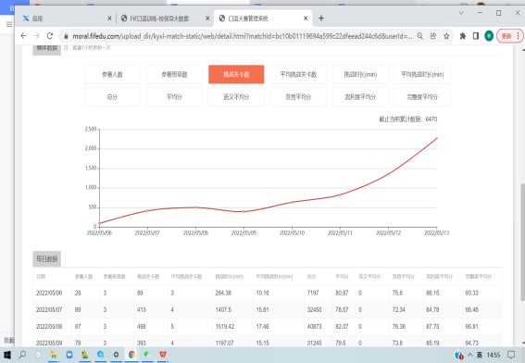This screenshot has height=363, width=525.
Task: Click the magnifier zoom icon in address bar
Action: pyautogui.click(x=419, y=36)
